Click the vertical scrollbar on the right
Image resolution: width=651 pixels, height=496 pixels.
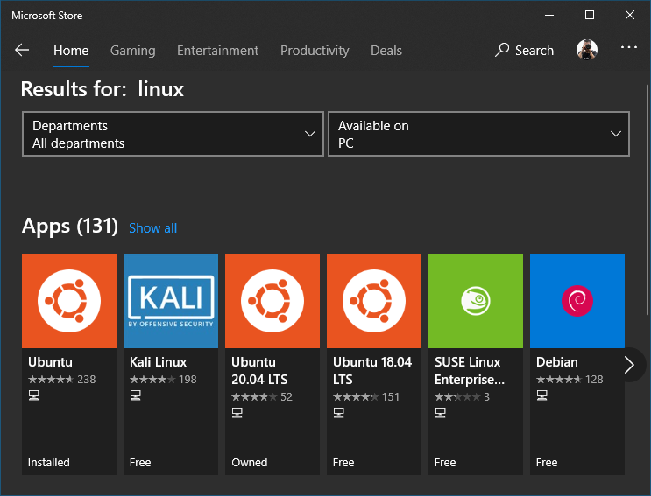(x=647, y=200)
